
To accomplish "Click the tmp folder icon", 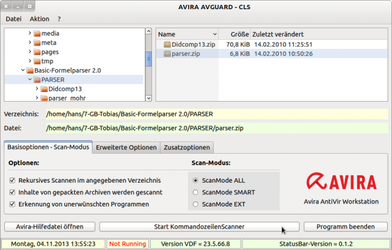I will tap(37, 61).
